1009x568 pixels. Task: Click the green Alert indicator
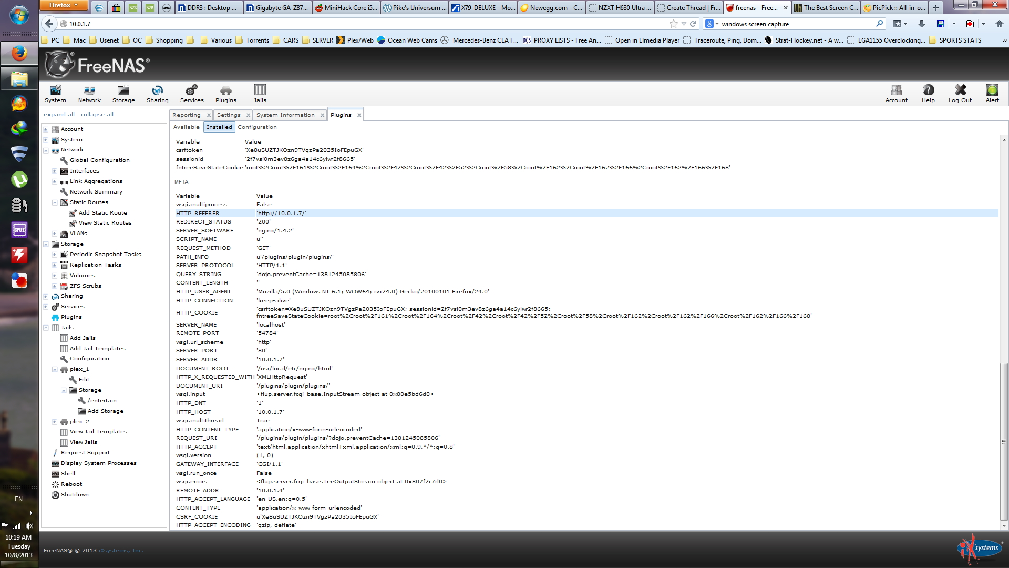992,94
